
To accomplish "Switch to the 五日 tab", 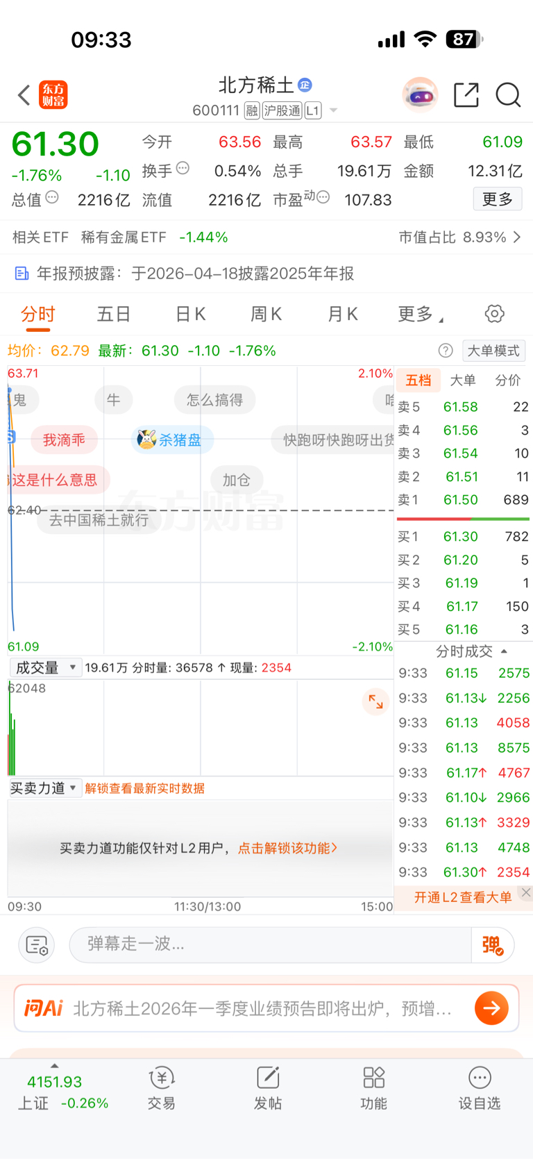I will (x=114, y=315).
